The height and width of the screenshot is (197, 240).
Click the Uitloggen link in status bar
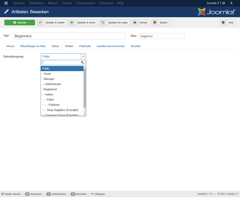(x=98, y=194)
